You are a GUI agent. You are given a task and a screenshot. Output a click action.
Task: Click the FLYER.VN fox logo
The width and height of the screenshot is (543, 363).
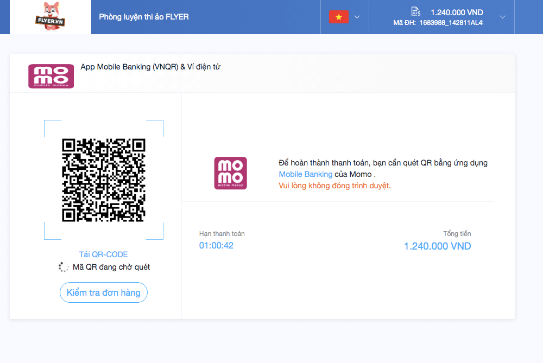[x=50, y=17]
